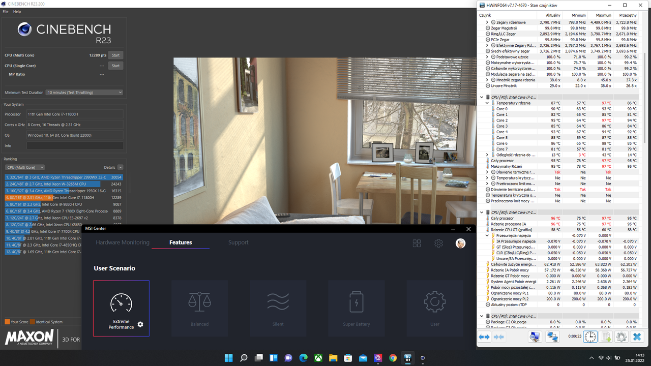Screen dimensions: 651x366
Task: Launch Microsoft Edge from taskbar
Action: pyautogui.click(x=303, y=358)
